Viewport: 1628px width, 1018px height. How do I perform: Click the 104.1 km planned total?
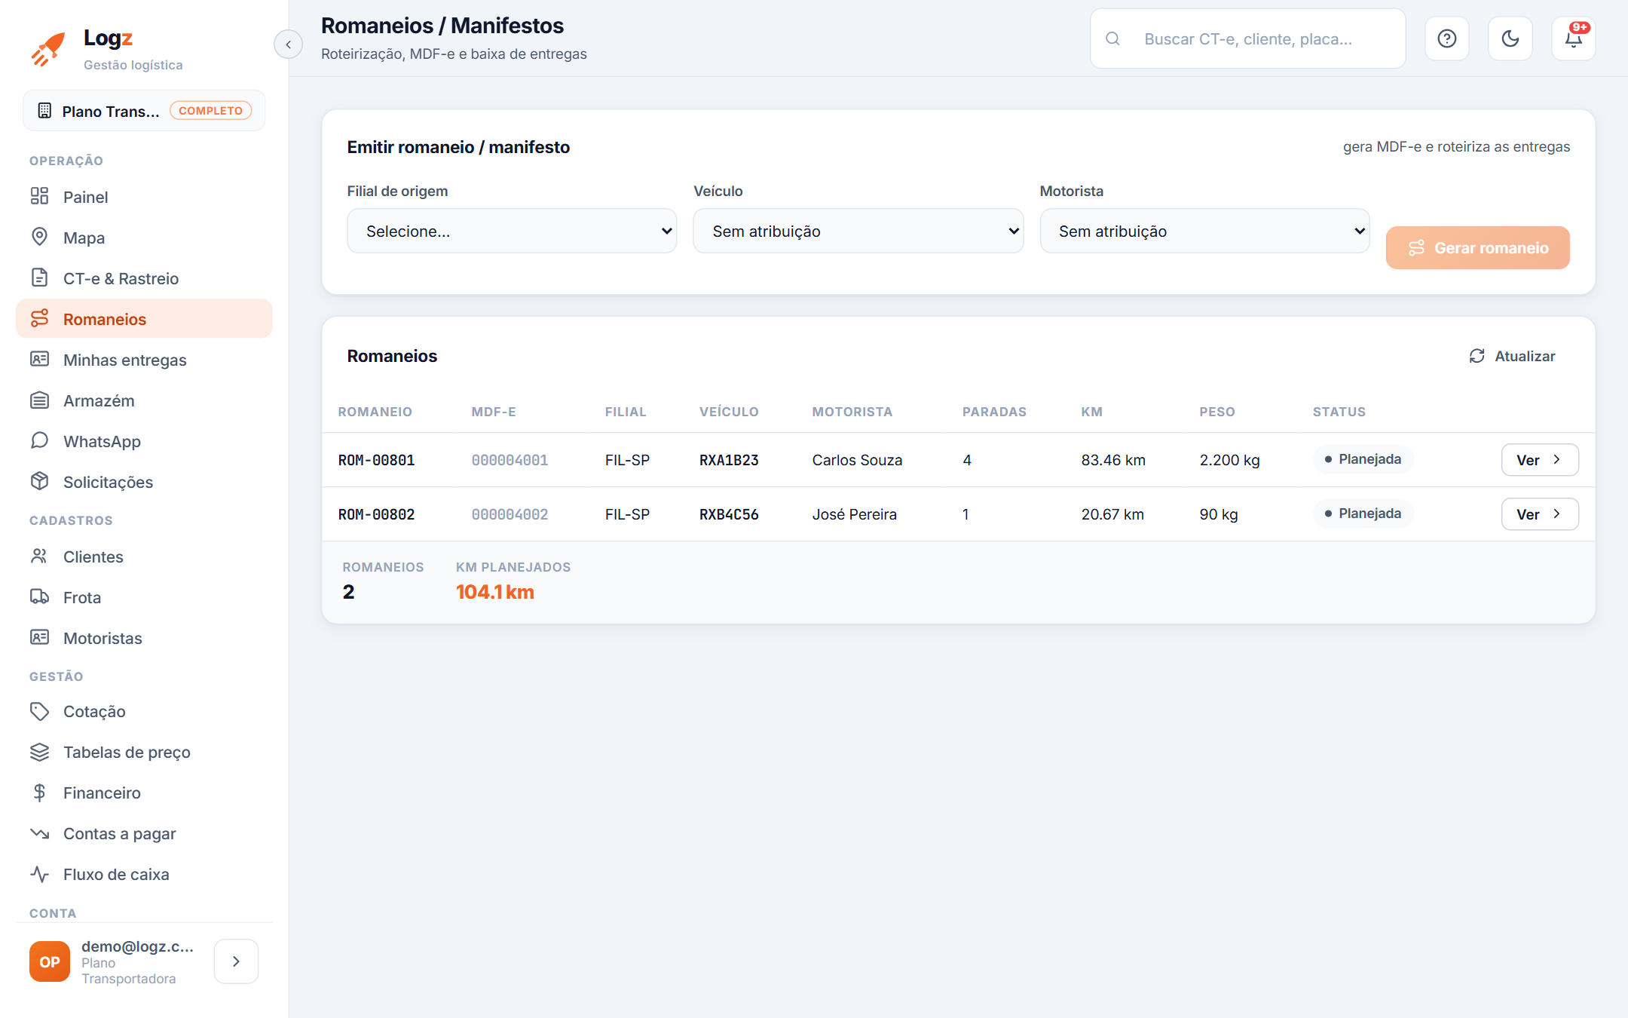494,592
